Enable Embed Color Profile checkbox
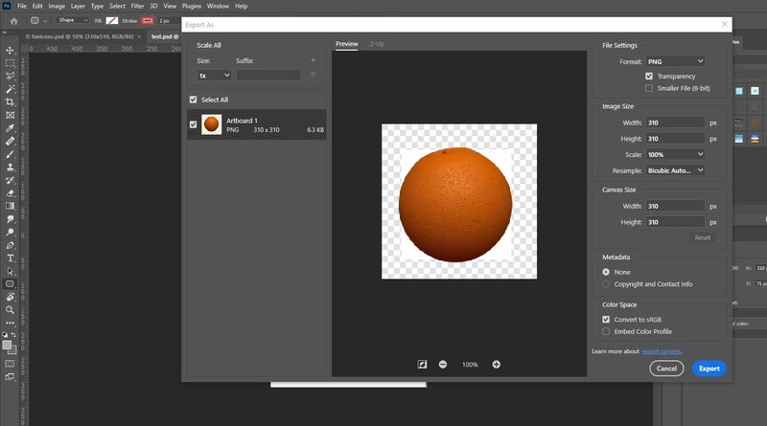 tap(606, 332)
